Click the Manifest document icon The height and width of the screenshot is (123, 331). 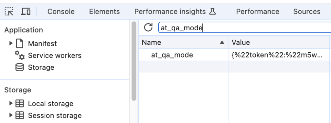coord(20,44)
